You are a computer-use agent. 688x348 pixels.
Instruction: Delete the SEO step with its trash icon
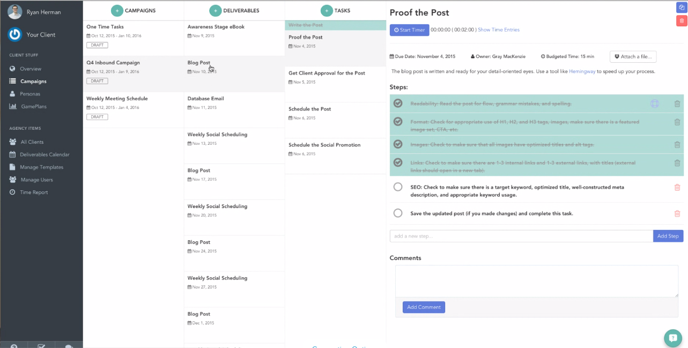coord(677,188)
